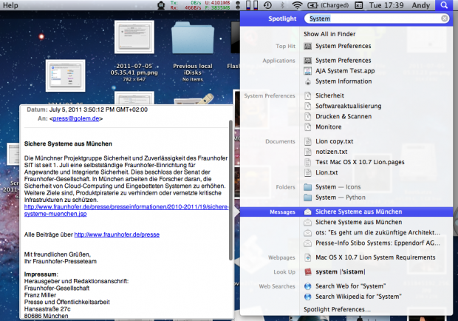Launch System Information from Applications results
The height and width of the screenshot is (321, 458).
[343, 81]
